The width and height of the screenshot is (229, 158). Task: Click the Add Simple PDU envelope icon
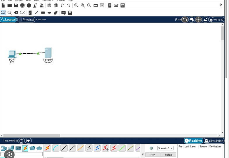click(x=63, y=13)
